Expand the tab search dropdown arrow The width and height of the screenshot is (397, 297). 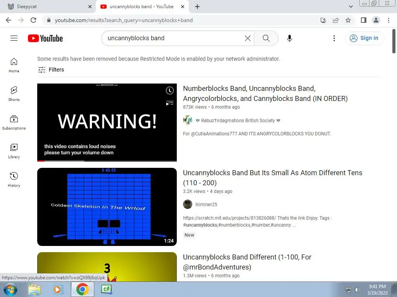coord(350,7)
